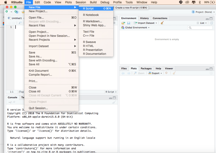Choose R Documentation entry
Viewport: 216px width, 153px height.
click(x=96, y=54)
